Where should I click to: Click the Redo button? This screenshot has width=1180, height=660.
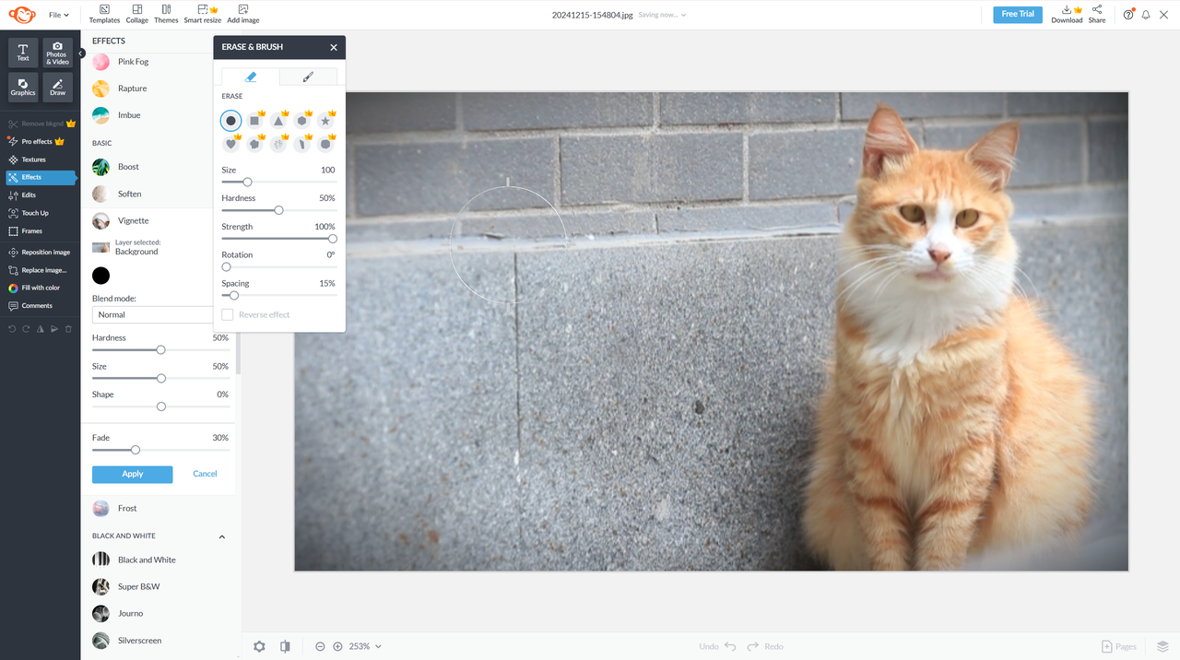765,646
